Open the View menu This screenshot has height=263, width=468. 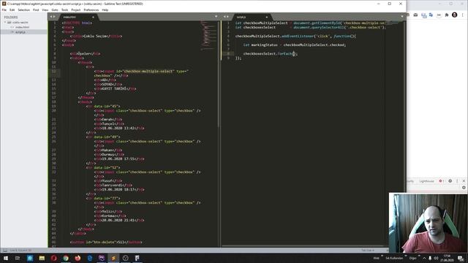click(x=45, y=9)
